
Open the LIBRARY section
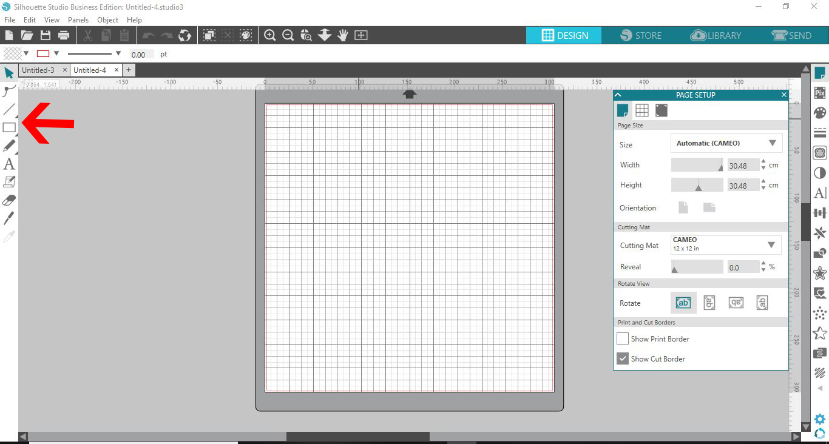pyautogui.click(x=716, y=35)
